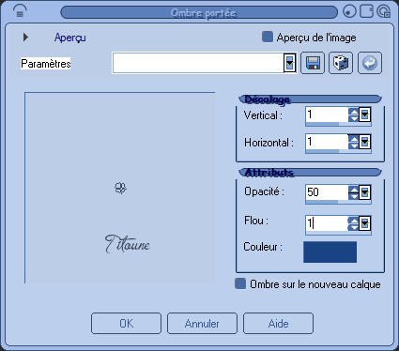Open the Vertical offset slider dropdown
Image resolution: width=399 pixels, height=351 pixels.
pos(364,114)
